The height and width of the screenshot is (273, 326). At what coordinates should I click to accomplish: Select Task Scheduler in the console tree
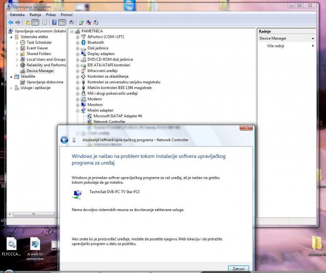click(39, 43)
